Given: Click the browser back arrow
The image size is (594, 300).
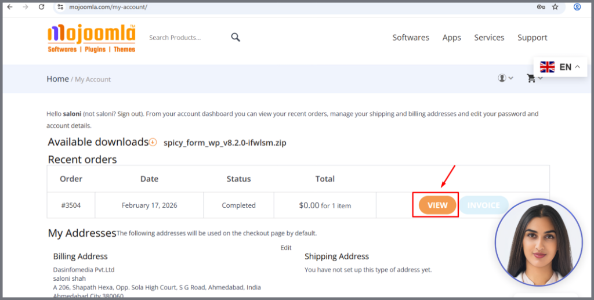Looking at the screenshot, I should (x=10, y=7).
